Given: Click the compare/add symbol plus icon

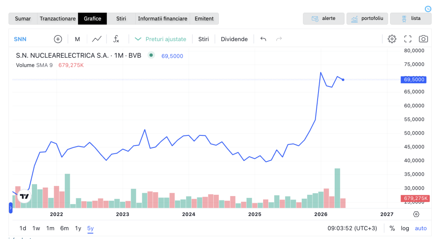Looking at the screenshot, I should (58, 39).
